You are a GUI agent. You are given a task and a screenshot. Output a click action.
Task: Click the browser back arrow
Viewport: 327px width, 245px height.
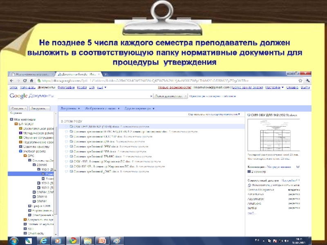click(x=12, y=81)
